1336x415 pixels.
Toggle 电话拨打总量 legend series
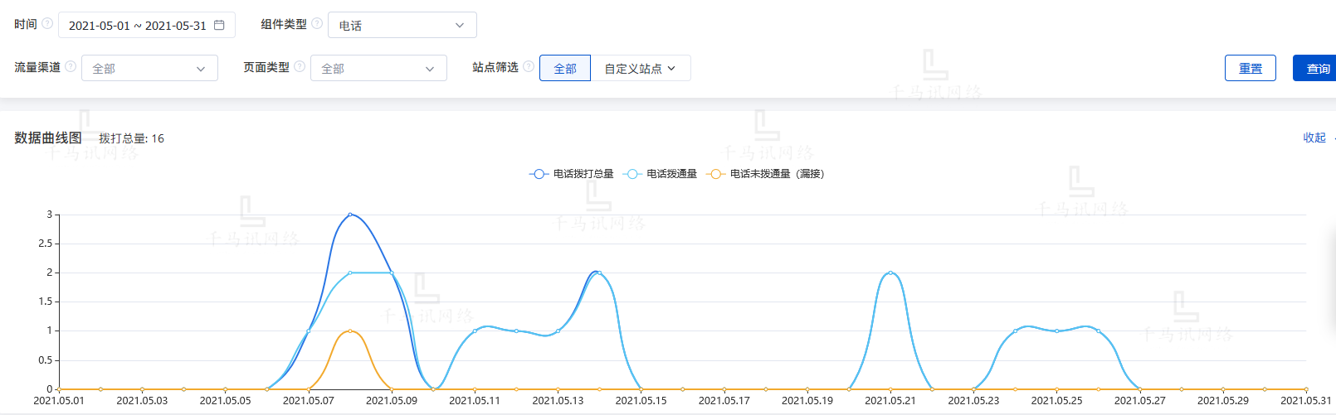pos(572,174)
